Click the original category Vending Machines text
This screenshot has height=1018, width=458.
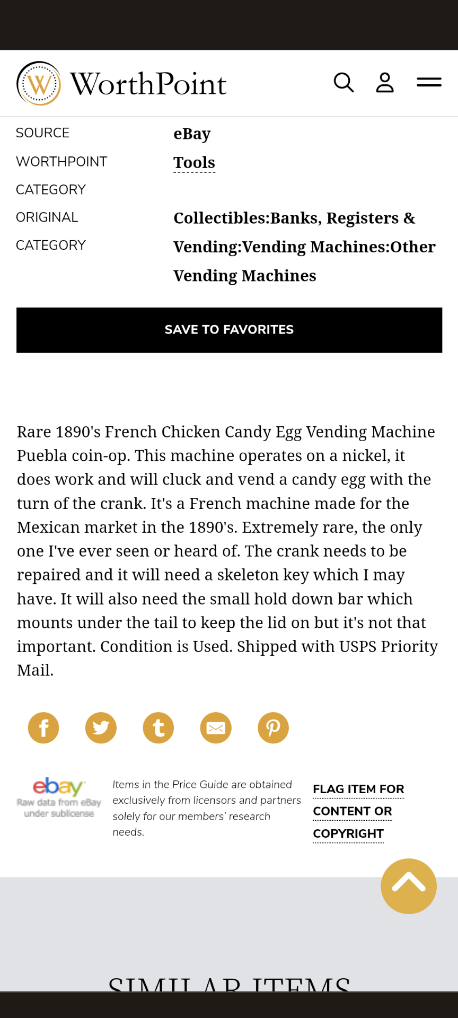point(305,247)
